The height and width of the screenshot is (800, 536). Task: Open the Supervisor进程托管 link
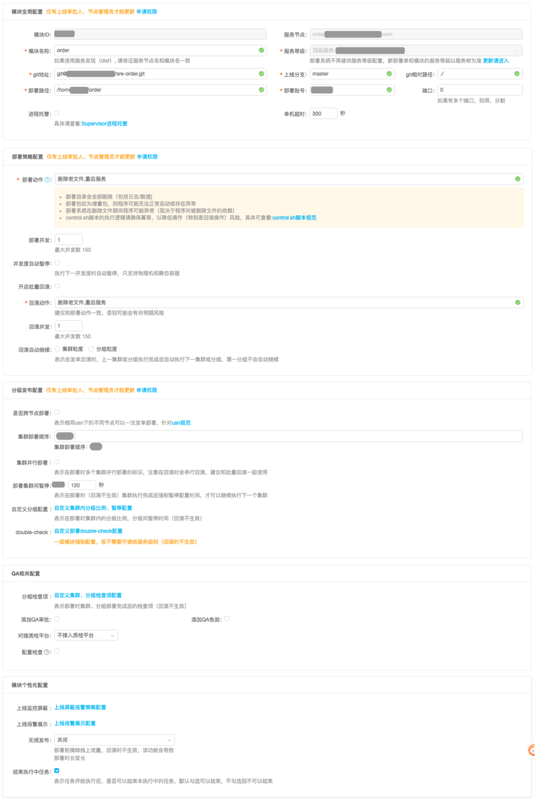[x=104, y=123]
